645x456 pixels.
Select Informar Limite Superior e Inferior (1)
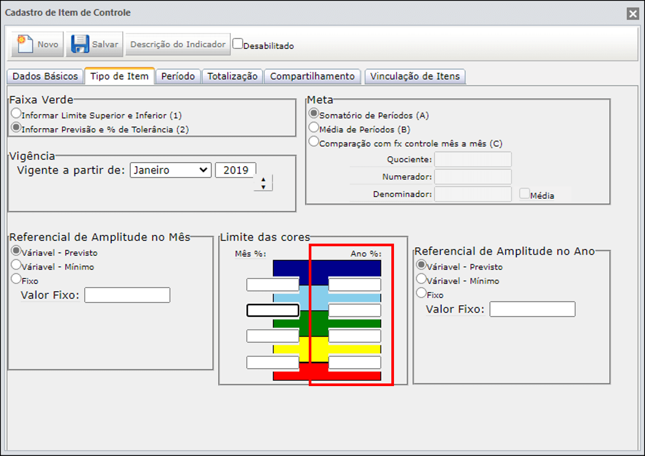pos(16,113)
